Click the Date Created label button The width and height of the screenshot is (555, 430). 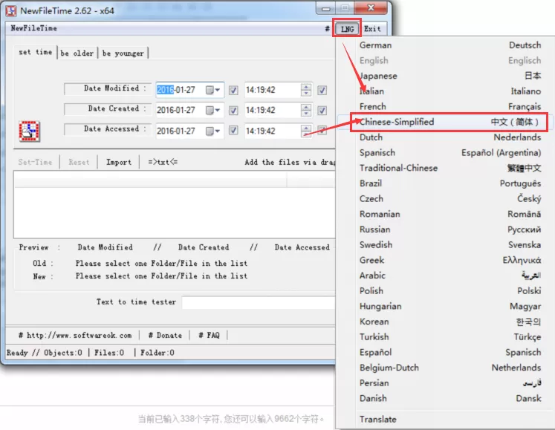click(x=108, y=108)
